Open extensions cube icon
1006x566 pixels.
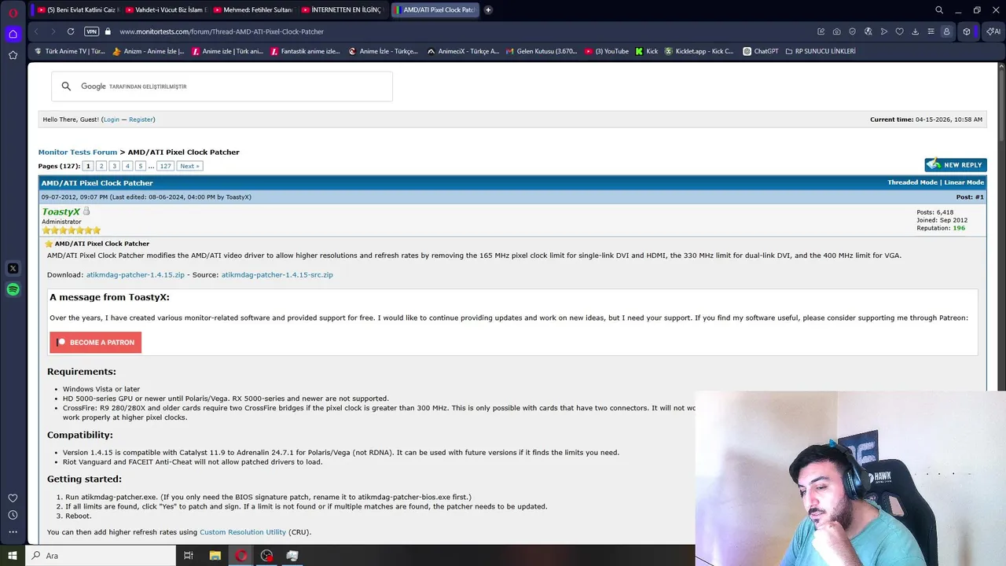[x=967, y=31]
